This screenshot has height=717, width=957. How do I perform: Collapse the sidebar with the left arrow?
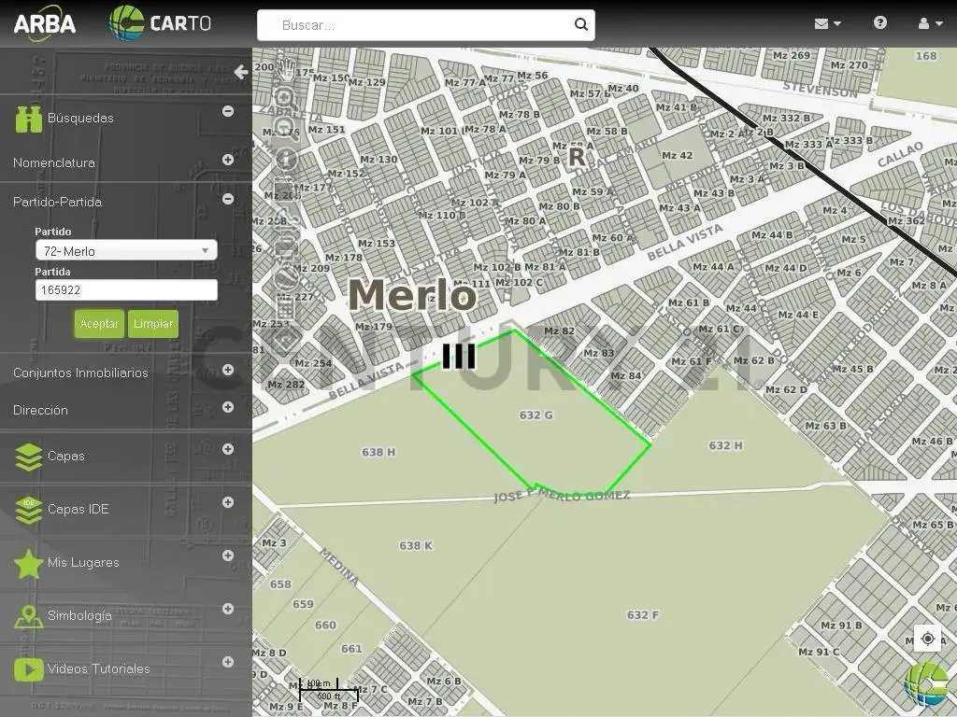click(x=241, y=72)
